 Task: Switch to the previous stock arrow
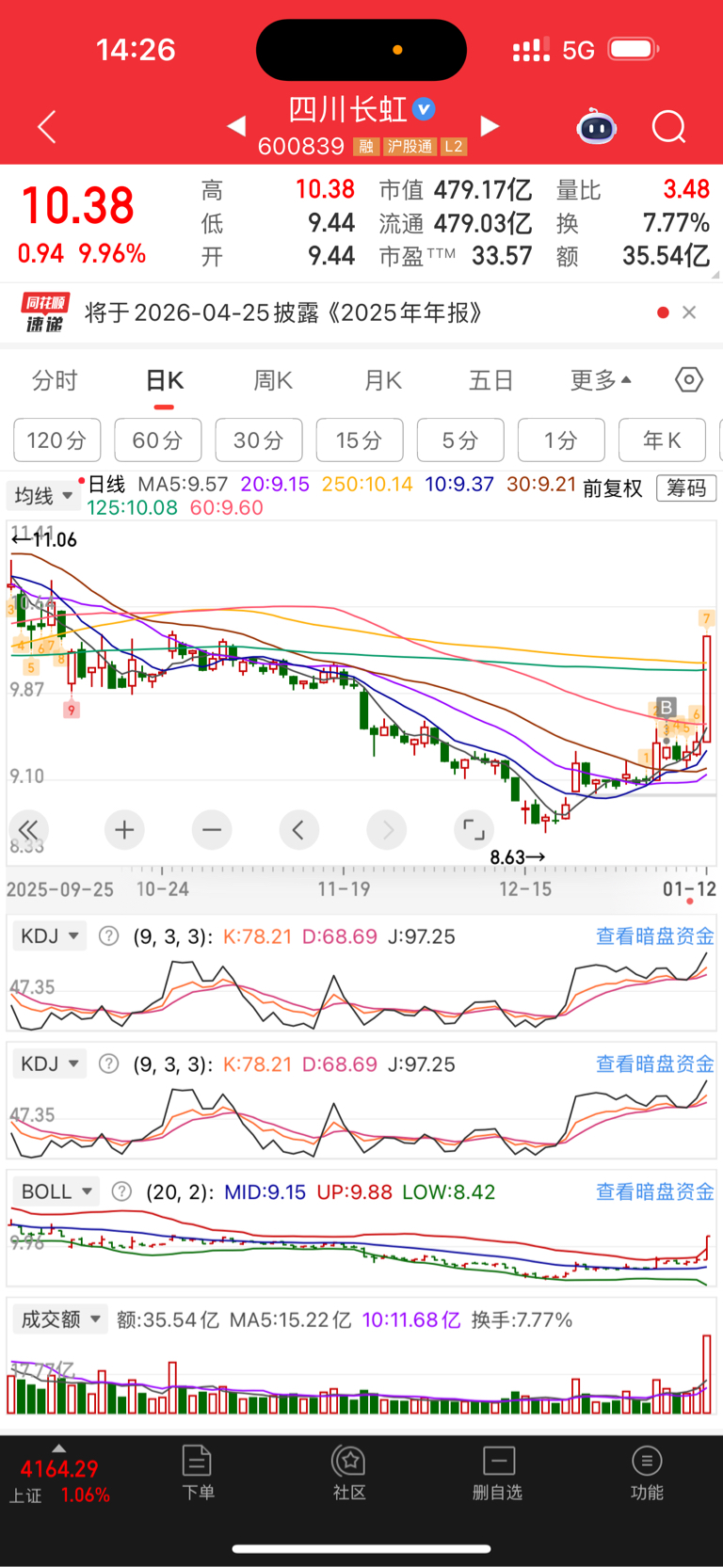(x=236, y=125)
